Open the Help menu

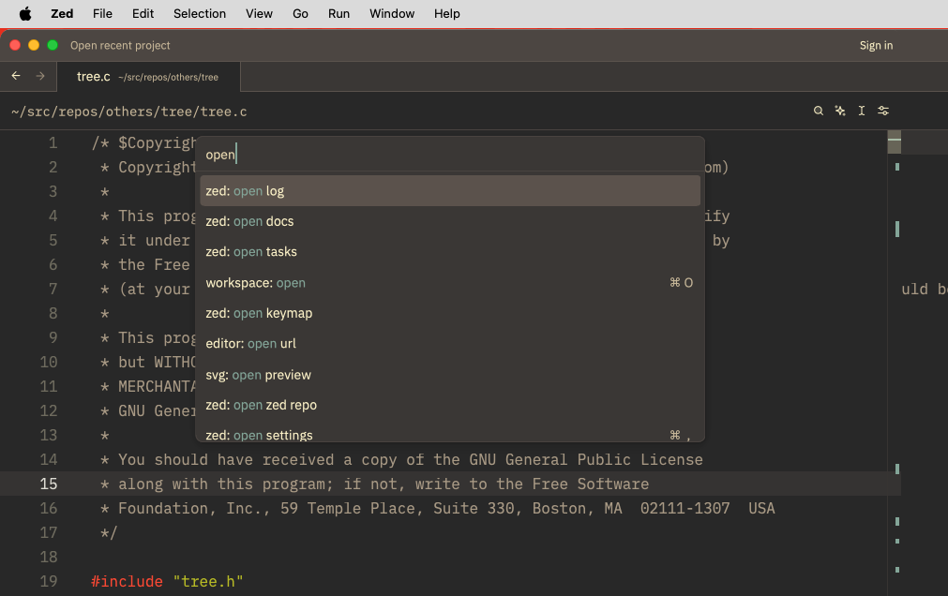[446, 13]
